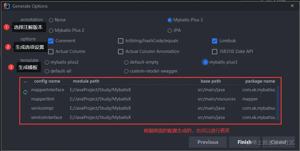Close the Generate Options dialog

tap(293, 6)
